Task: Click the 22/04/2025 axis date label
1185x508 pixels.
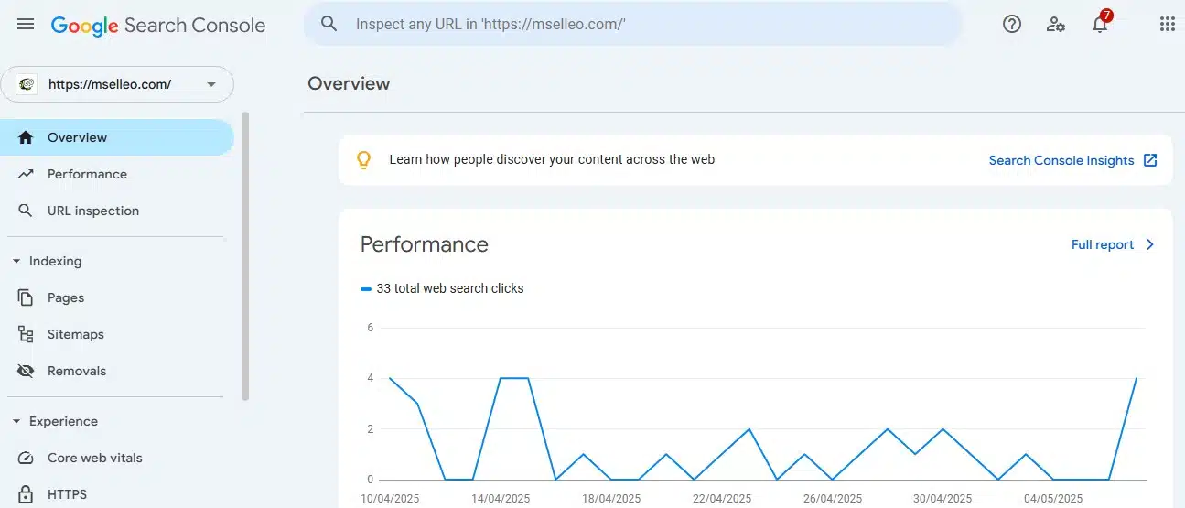Action: [722, 499]
